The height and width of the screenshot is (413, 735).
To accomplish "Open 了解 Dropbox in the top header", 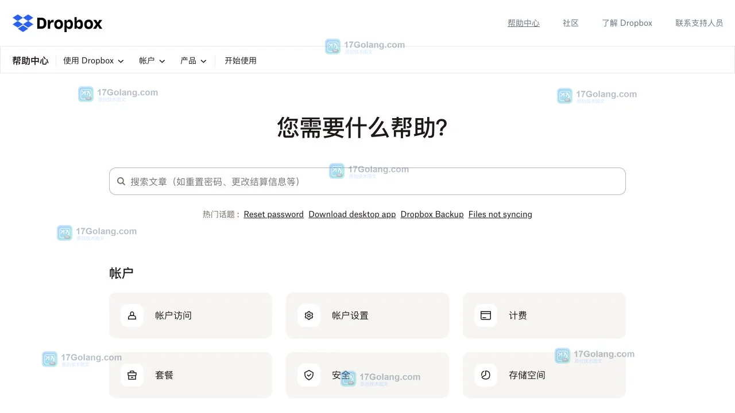I will click(627, 23).
